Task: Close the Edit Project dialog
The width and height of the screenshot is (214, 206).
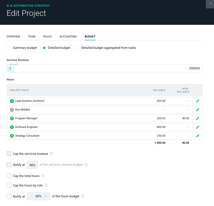Action: pos(210,3)
